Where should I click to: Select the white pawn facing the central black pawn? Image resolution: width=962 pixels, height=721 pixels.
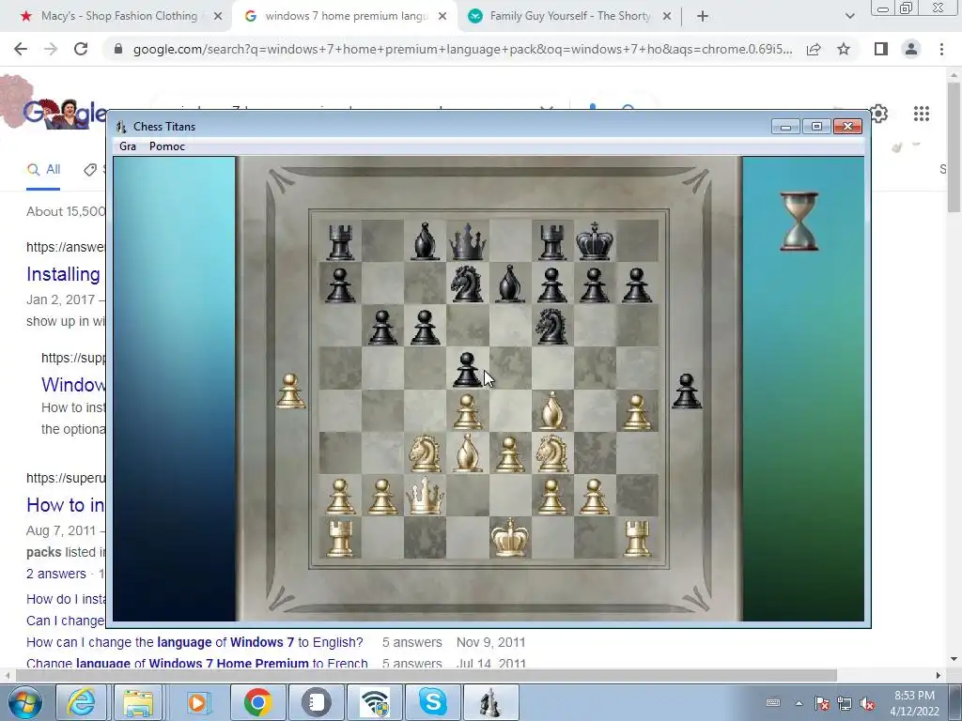coord(467,411)
